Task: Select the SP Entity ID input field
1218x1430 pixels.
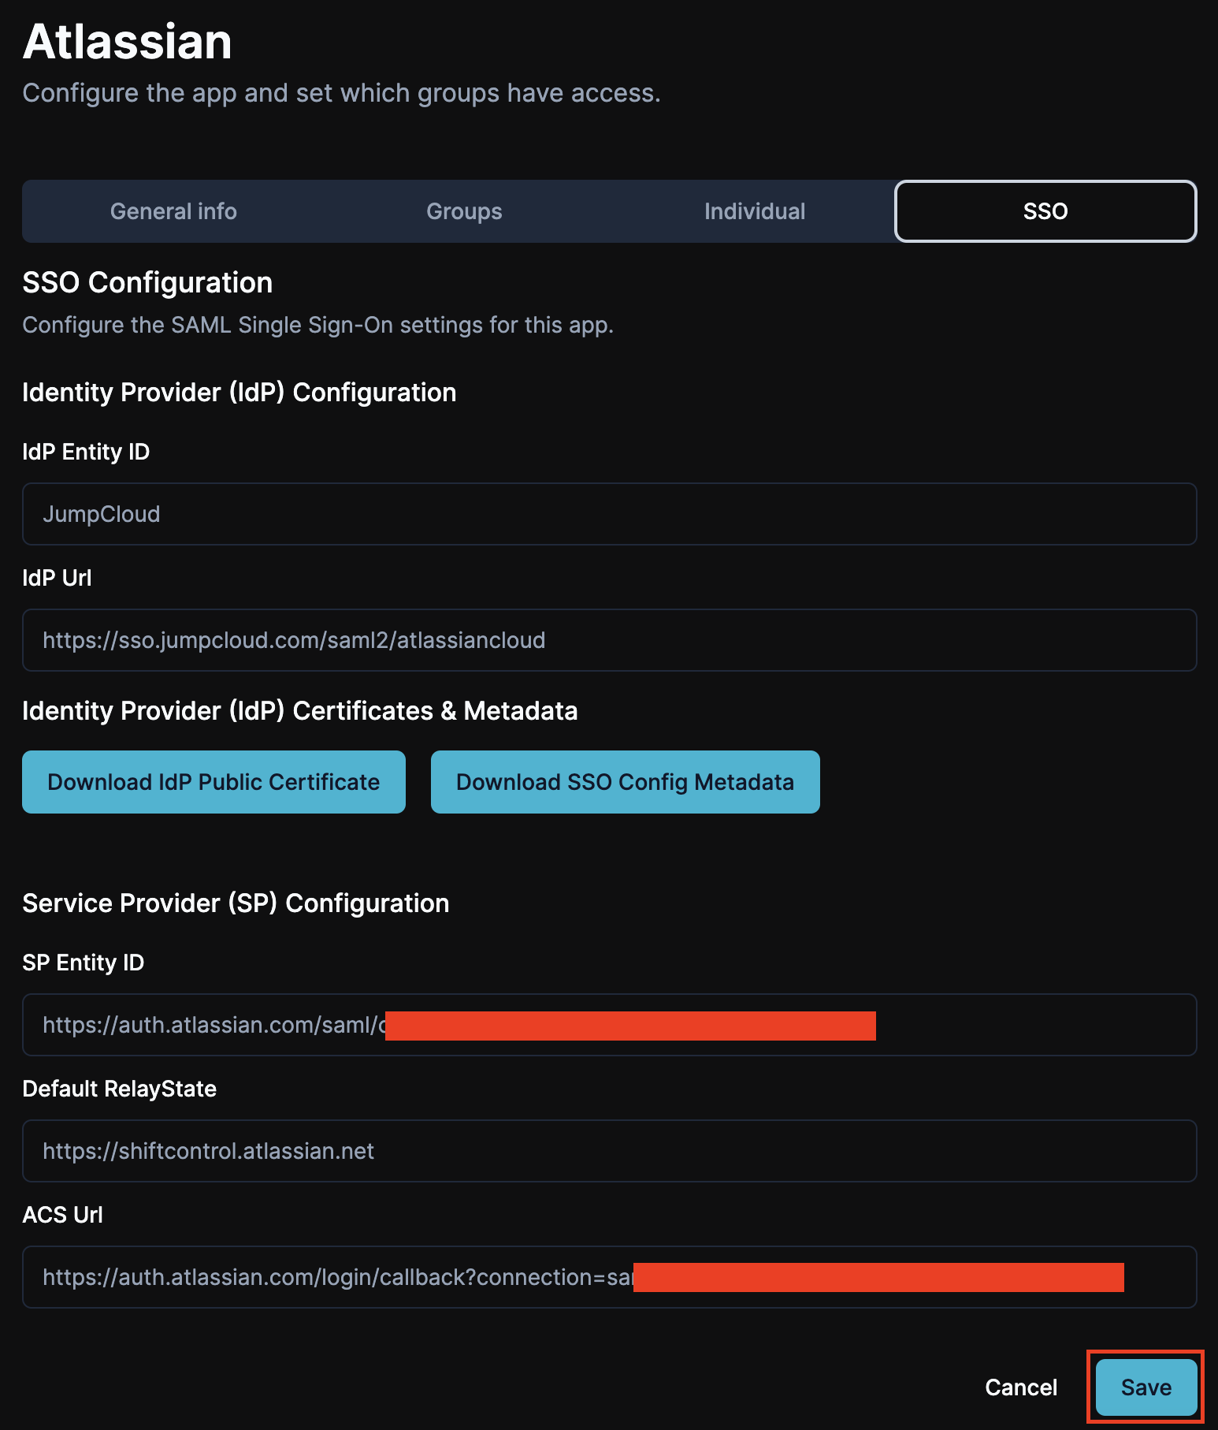Action: (x=609, y=1025)
